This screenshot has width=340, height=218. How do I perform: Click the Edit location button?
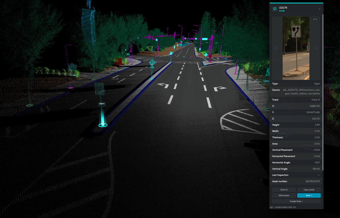click(x=284, y=195)
